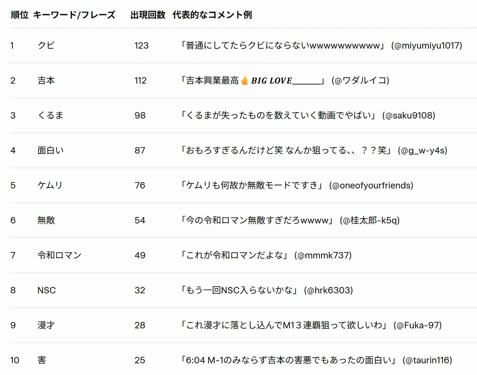
Task: Click the 順位 column header
Action: [19, 15]
